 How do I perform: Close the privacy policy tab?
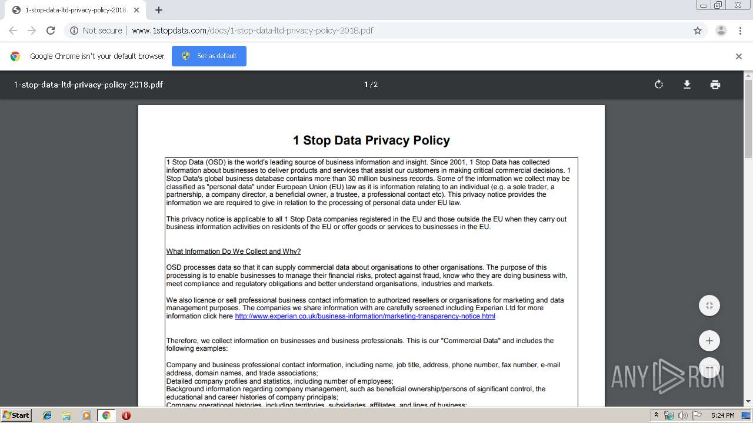click(136, 10)
